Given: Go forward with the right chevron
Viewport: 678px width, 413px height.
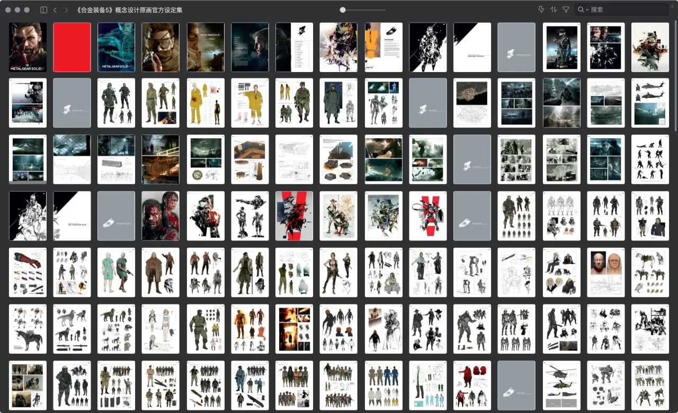Looking at the screenshot, I should [x=66, y=10].
